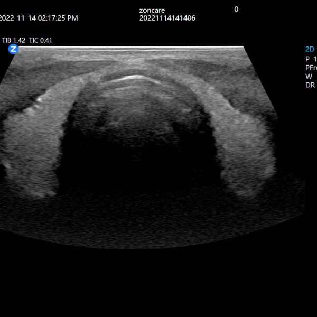Select the 2D imaging mode label
Viewport: 317px width, 317px height.
point(310,49)
